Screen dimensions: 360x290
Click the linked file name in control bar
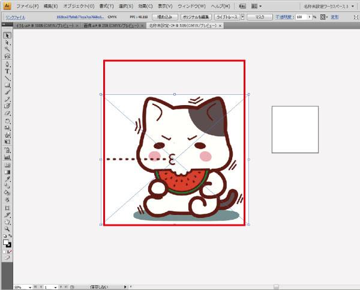click(x=80, y=17)
